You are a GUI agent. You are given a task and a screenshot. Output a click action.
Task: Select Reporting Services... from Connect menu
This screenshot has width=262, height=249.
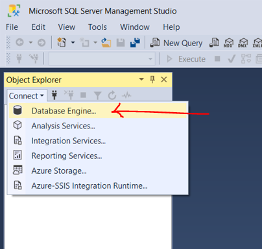pyautogui.click(x=98, y=156)
